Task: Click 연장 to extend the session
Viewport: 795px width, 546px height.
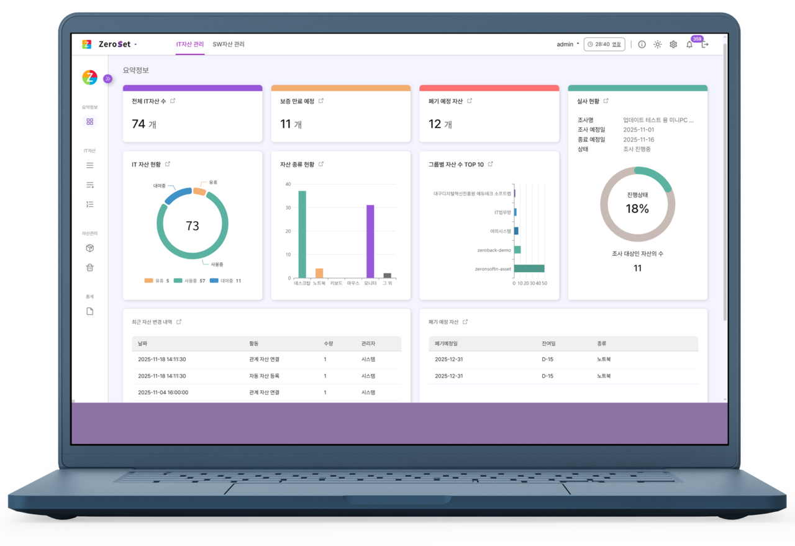Action: [616, 45]
